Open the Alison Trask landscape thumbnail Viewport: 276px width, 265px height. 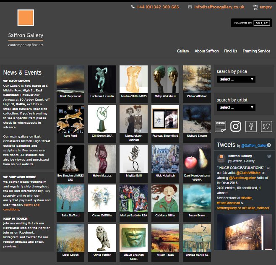click(x=165, y=238)
